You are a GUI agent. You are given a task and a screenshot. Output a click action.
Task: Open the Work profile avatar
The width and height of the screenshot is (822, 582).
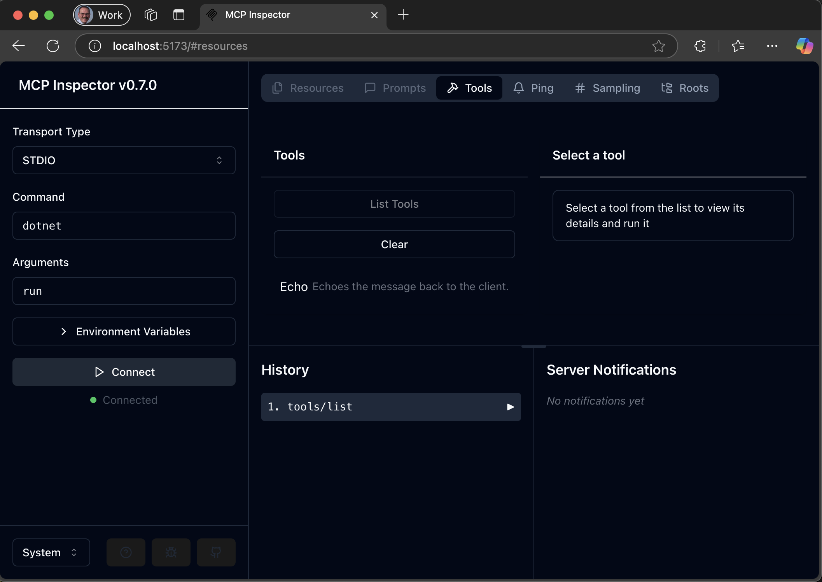point(102,15)
